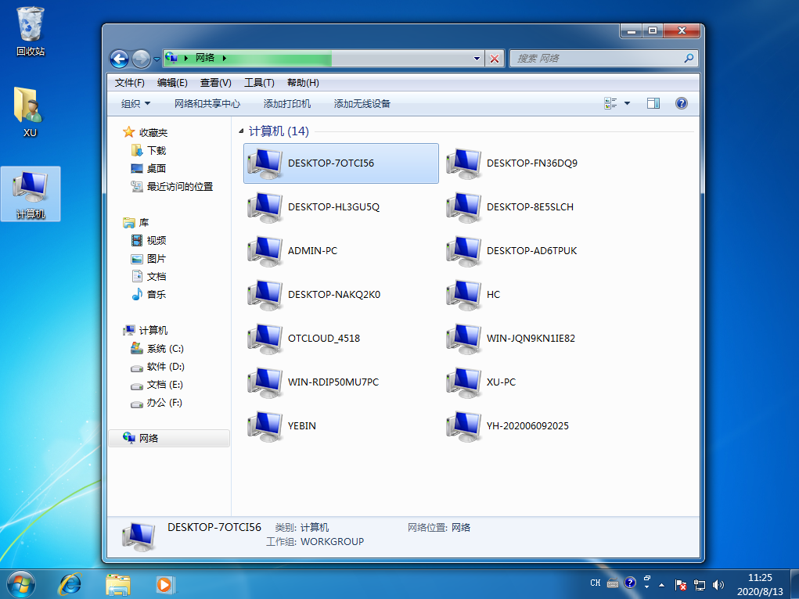799x599 pixels.
Task: Select the HC computer icon
Action: click(464, 295)
